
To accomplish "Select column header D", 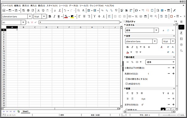I will tap(46, 27).
